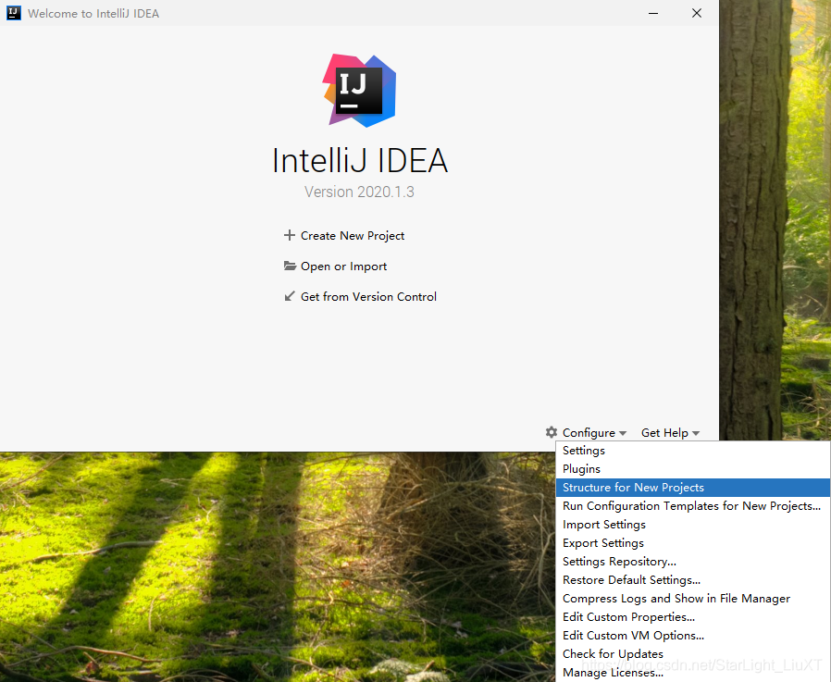The width and height of the screenshot is (831, 682).
Task: Select Restore Default Settings entry
Action: tap(693, 580)
